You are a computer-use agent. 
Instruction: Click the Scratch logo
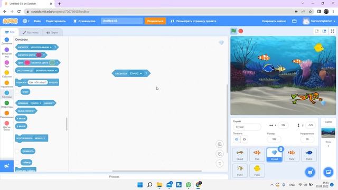(x=10, y=21)
